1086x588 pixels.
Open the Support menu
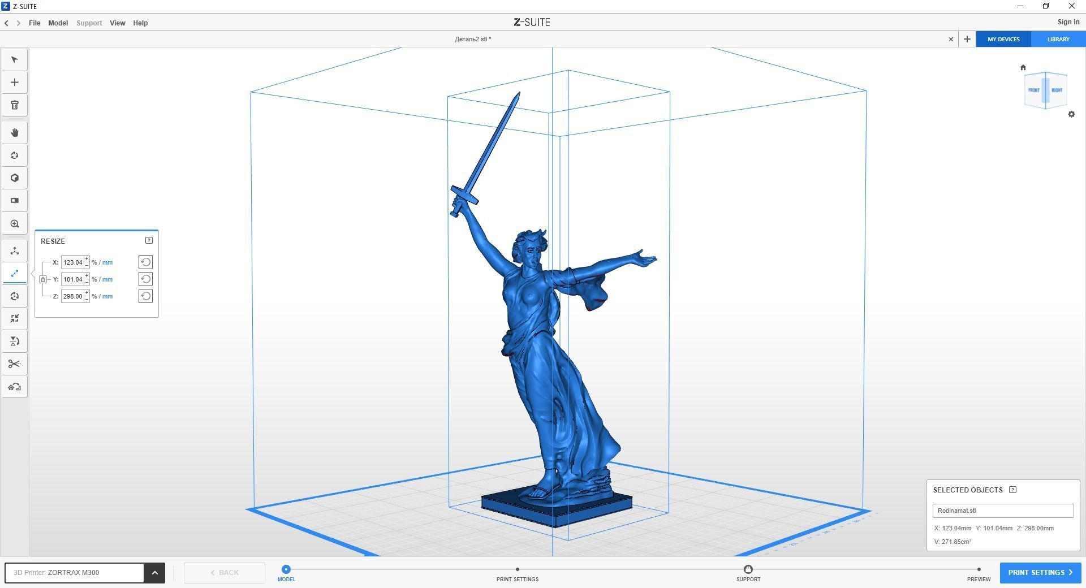pos(89,23)
